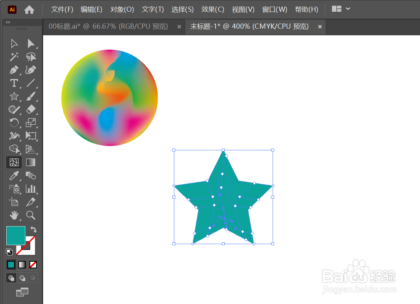Select the Selection tool (black arrow outline)
The image size is (420, 304).
pyautogui.click(x=14, y=44)
